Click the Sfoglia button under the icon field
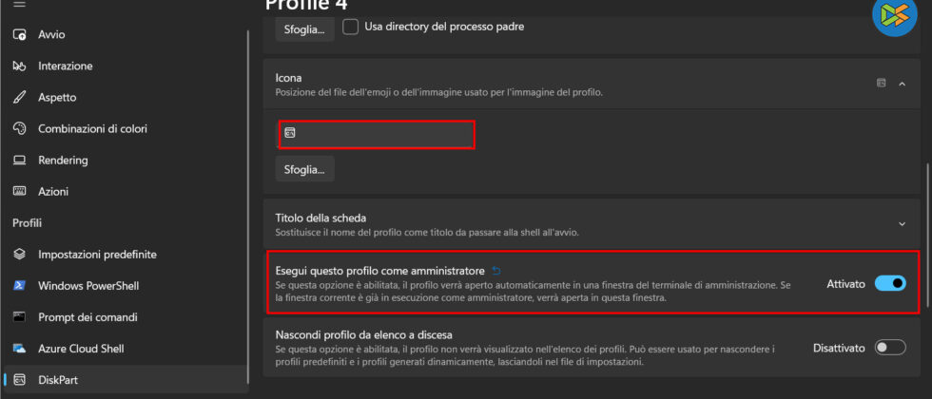Viewport: 932px width, 399px height. click(304, 170)
